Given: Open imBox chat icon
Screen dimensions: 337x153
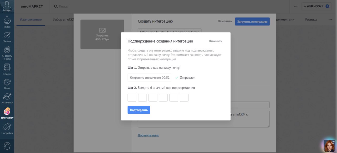Looking at the screenshot, I should (7, 23).
